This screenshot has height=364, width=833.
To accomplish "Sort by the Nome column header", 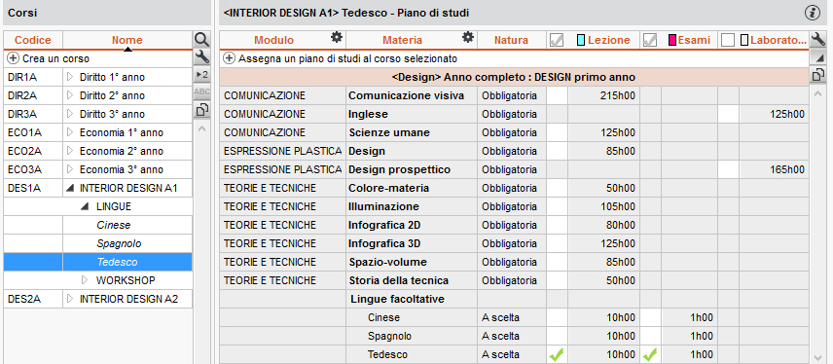I will click(x=127, y=40).
